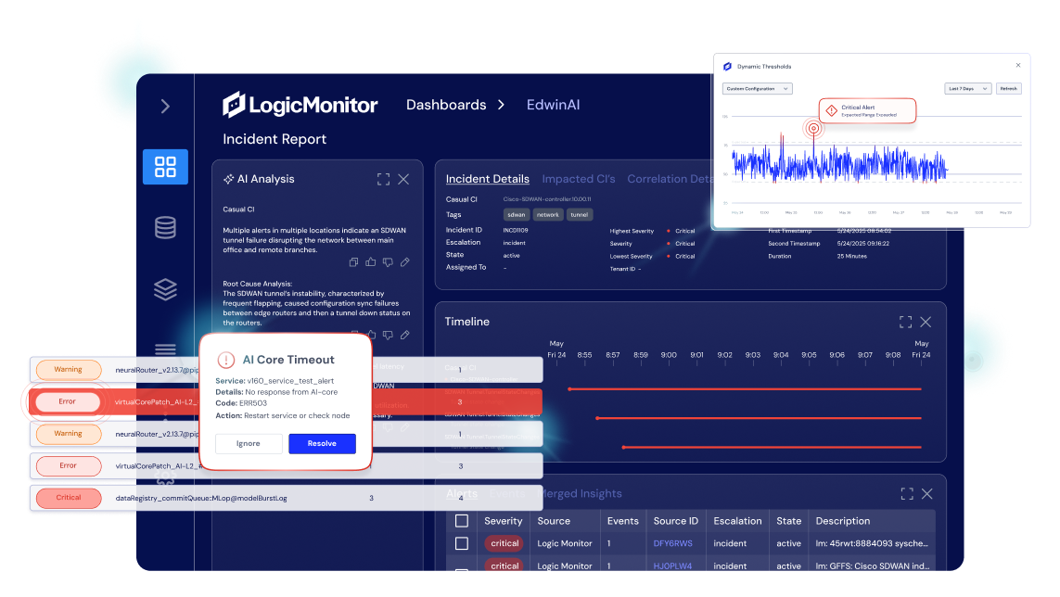The image size is (1060, 597).
Task: Click the highlighted Error badge of virtualCorePatch row
Action: (x=67, y=401)
